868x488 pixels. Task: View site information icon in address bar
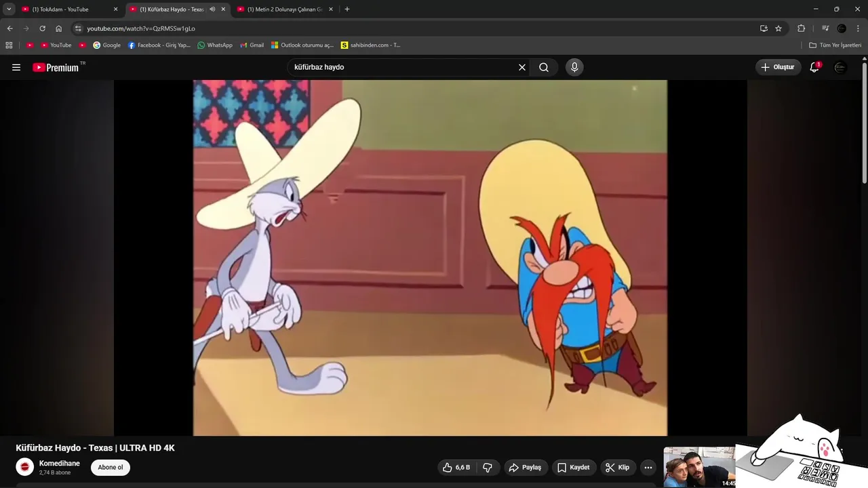tap(78, 28)
